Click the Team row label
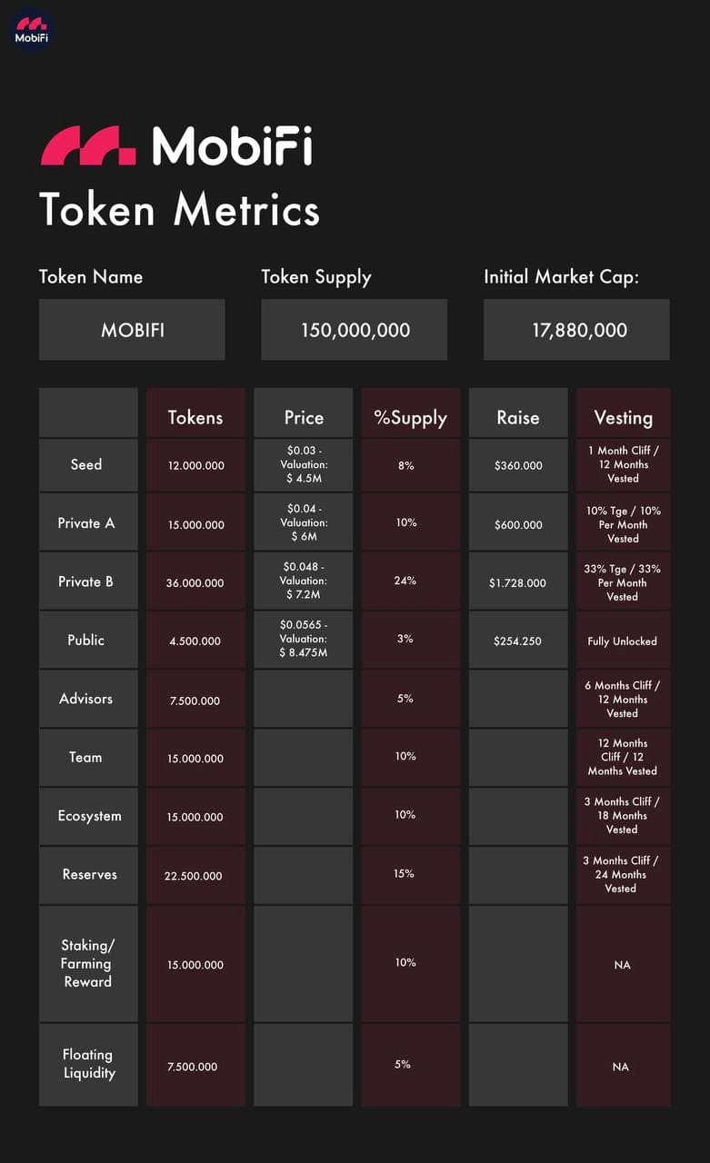The image size is (710, 1163). (87, 757)
